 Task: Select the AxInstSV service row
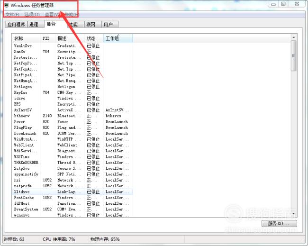click(x=72, y=110)
